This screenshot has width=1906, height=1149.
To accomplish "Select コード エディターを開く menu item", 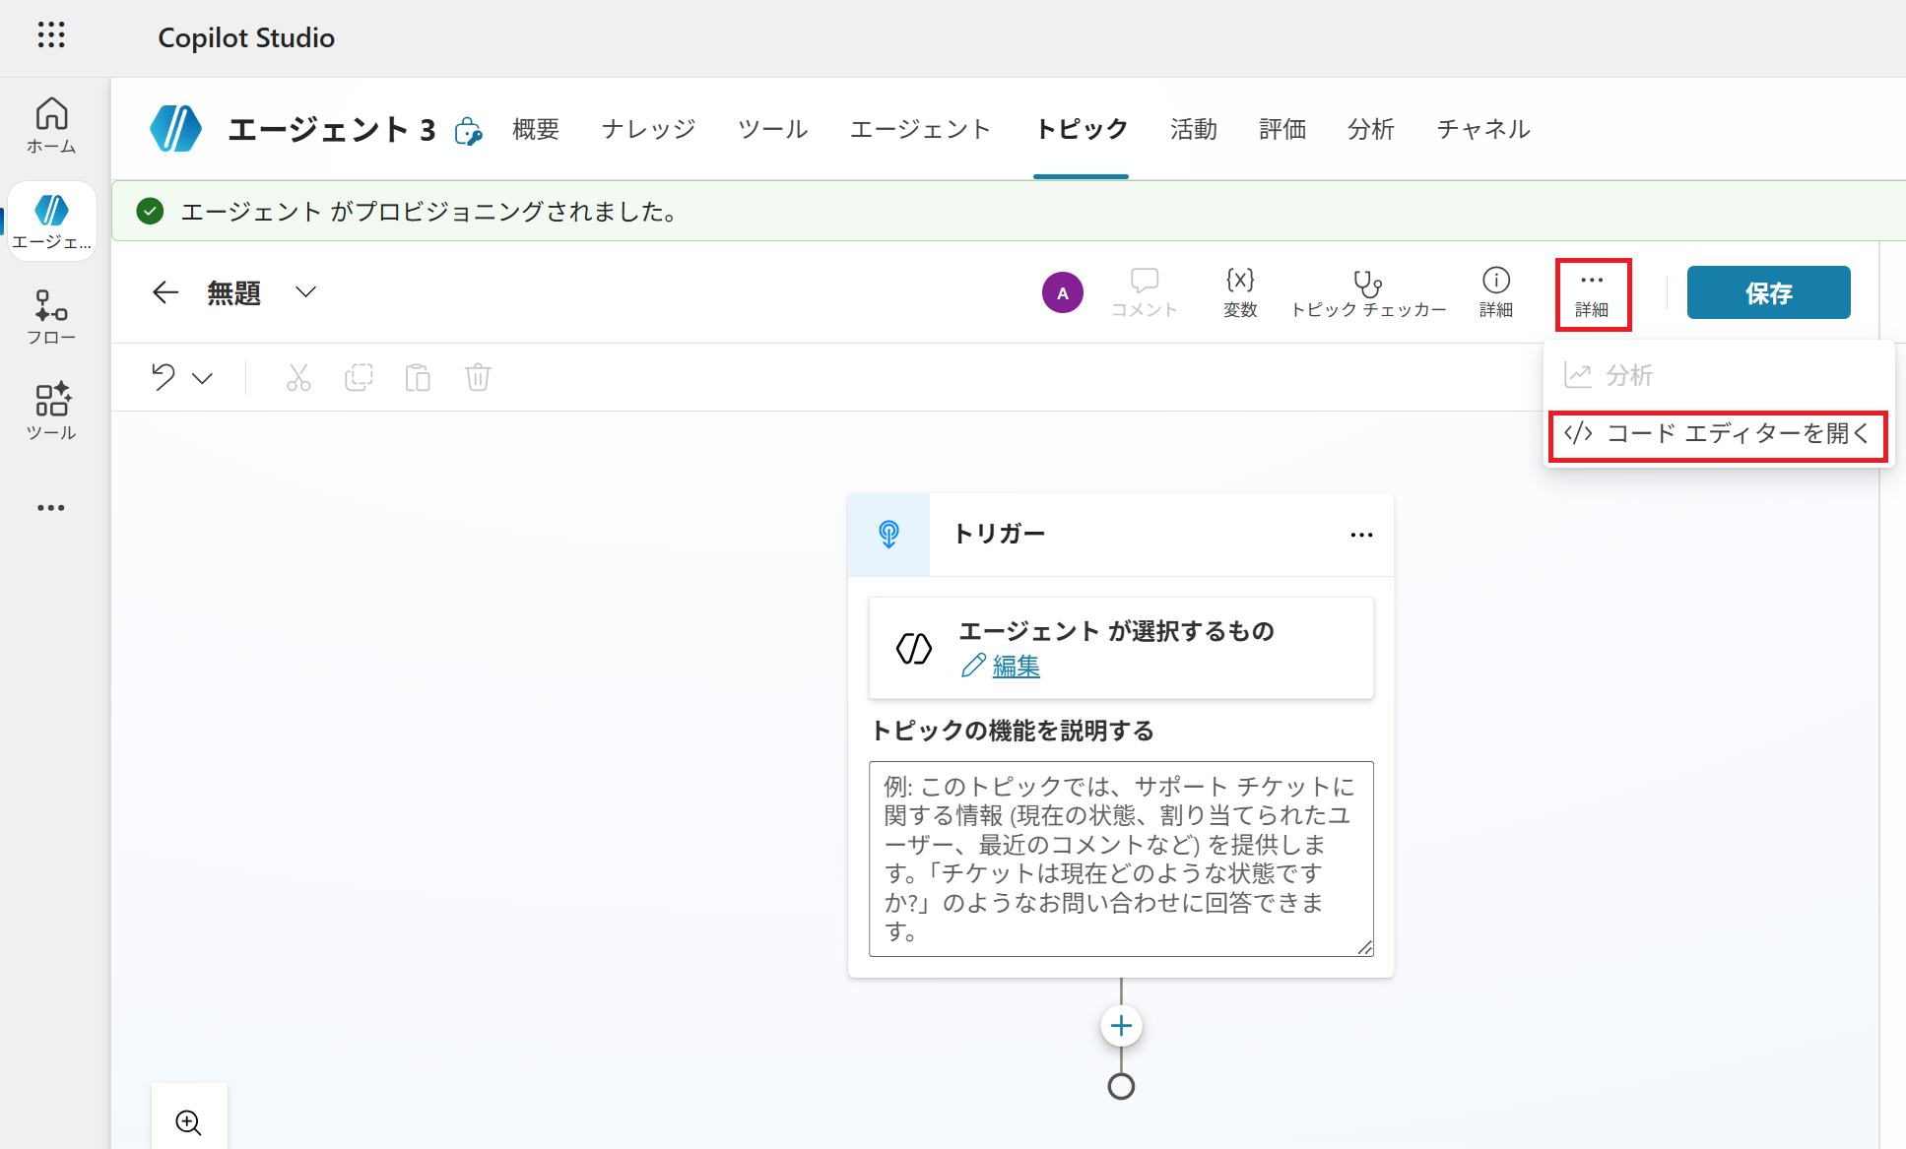I will (x=1718, y=434).
